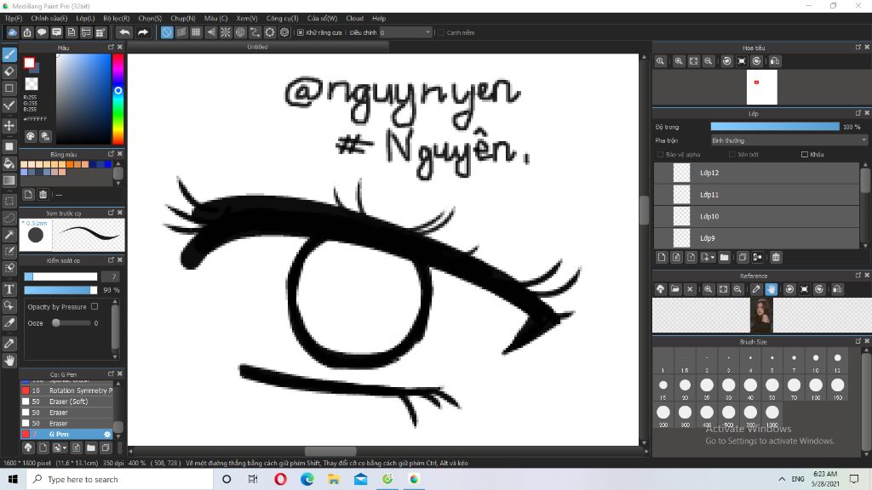Adjust the Ooze slider
The width and height of the screenshot is (872, 490).
(x=71, y=322)
